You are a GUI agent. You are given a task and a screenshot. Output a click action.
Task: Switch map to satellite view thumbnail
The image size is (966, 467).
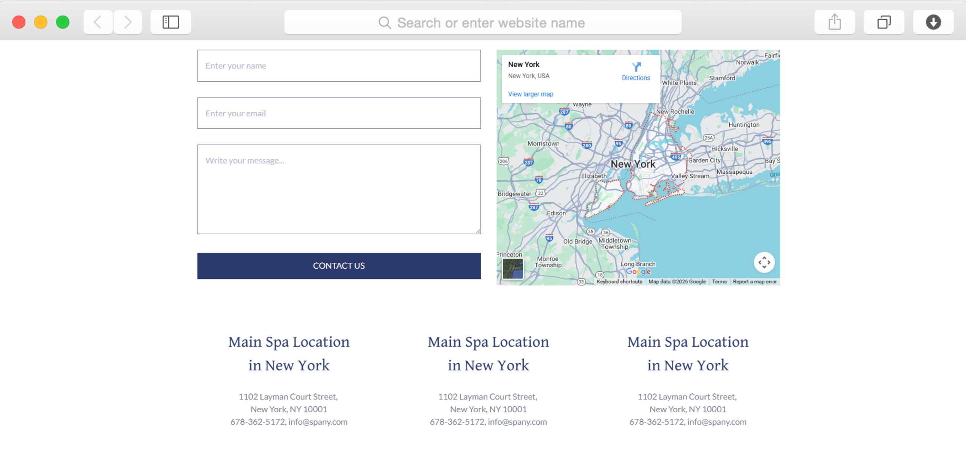[x=513, y=269]
